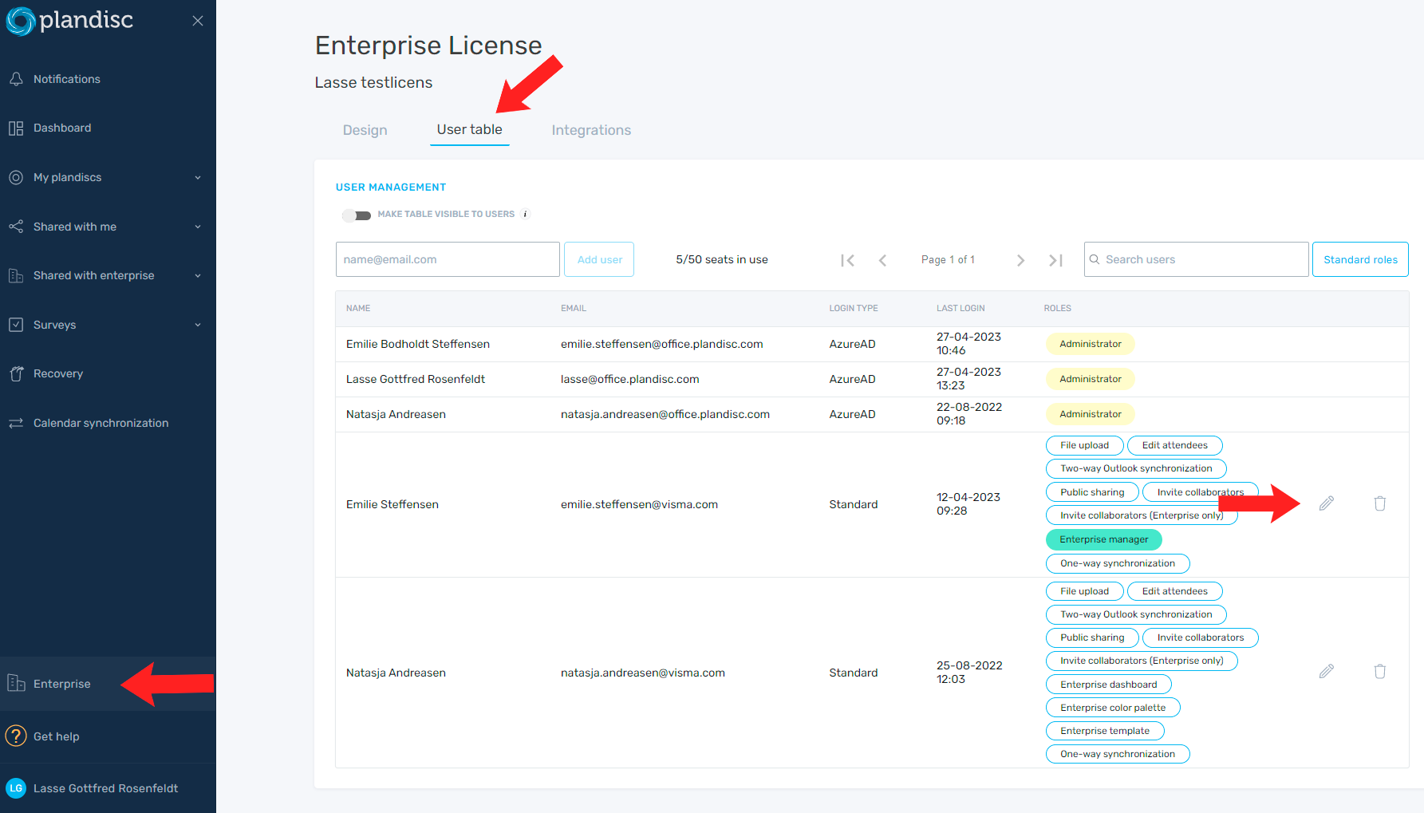Click Natasja Andreasen's Enterprise color palette tag

pos(1113,708)
